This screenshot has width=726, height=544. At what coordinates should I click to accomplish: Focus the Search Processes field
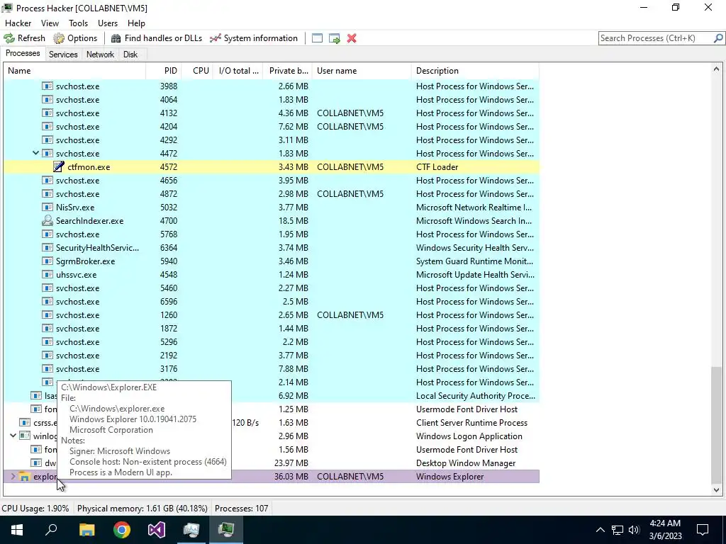[x=656, y=38]
